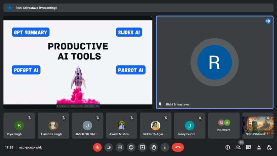This screenshot has width=277, height=156.
Task: Click the small R avatar in presenting banner
Action: tap(9, 8)
